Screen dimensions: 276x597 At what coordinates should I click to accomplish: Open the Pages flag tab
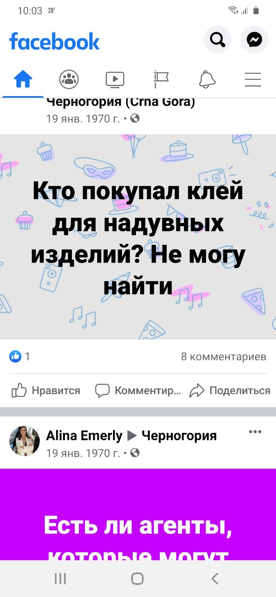tap(161, 79)
